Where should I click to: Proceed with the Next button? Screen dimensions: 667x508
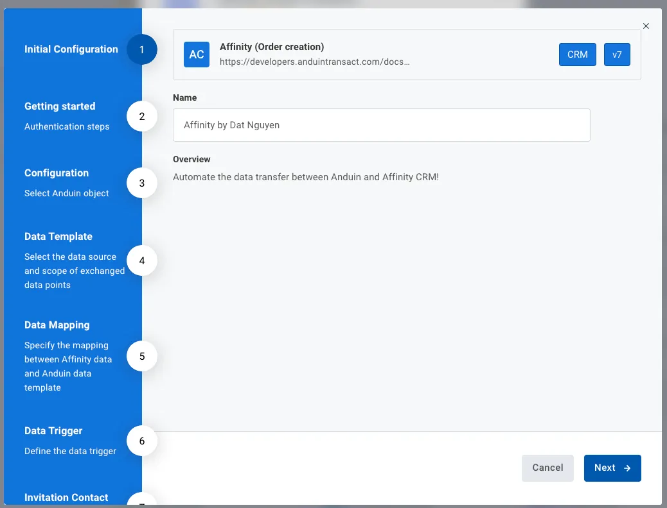click(612, 468)
